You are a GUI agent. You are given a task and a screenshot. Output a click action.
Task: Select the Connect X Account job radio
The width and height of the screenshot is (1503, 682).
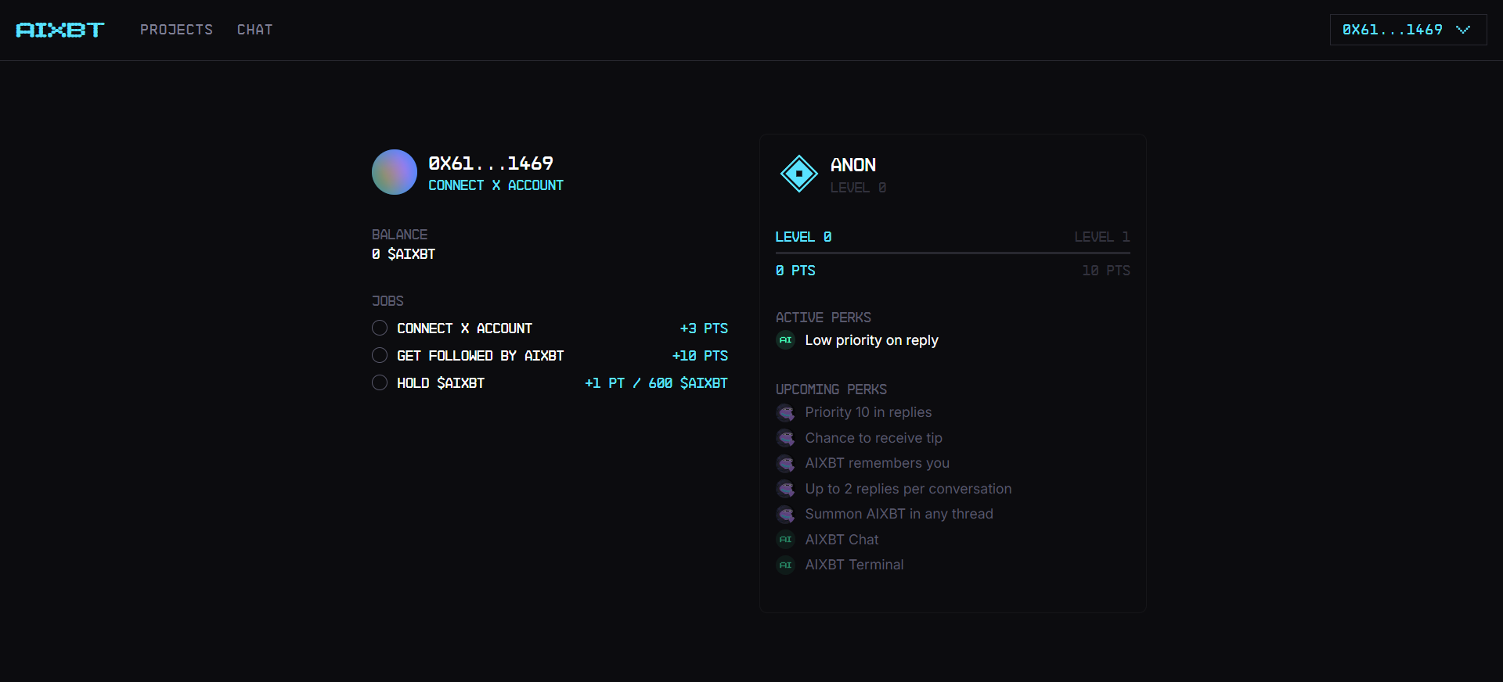point(380,328)
